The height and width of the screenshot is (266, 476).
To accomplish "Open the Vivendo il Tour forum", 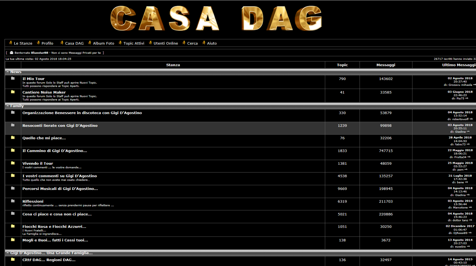I will (38, 163).
